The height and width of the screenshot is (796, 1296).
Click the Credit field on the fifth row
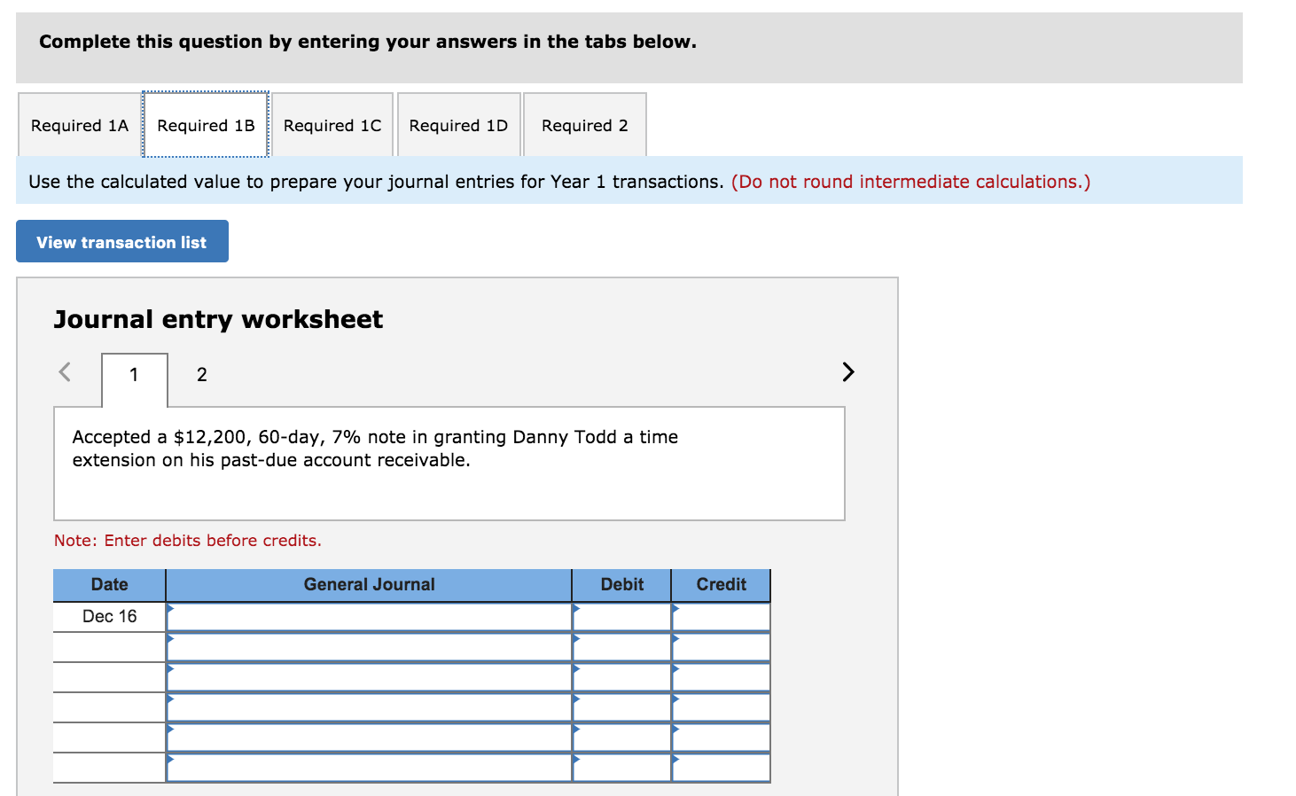[x=722, y=737]
